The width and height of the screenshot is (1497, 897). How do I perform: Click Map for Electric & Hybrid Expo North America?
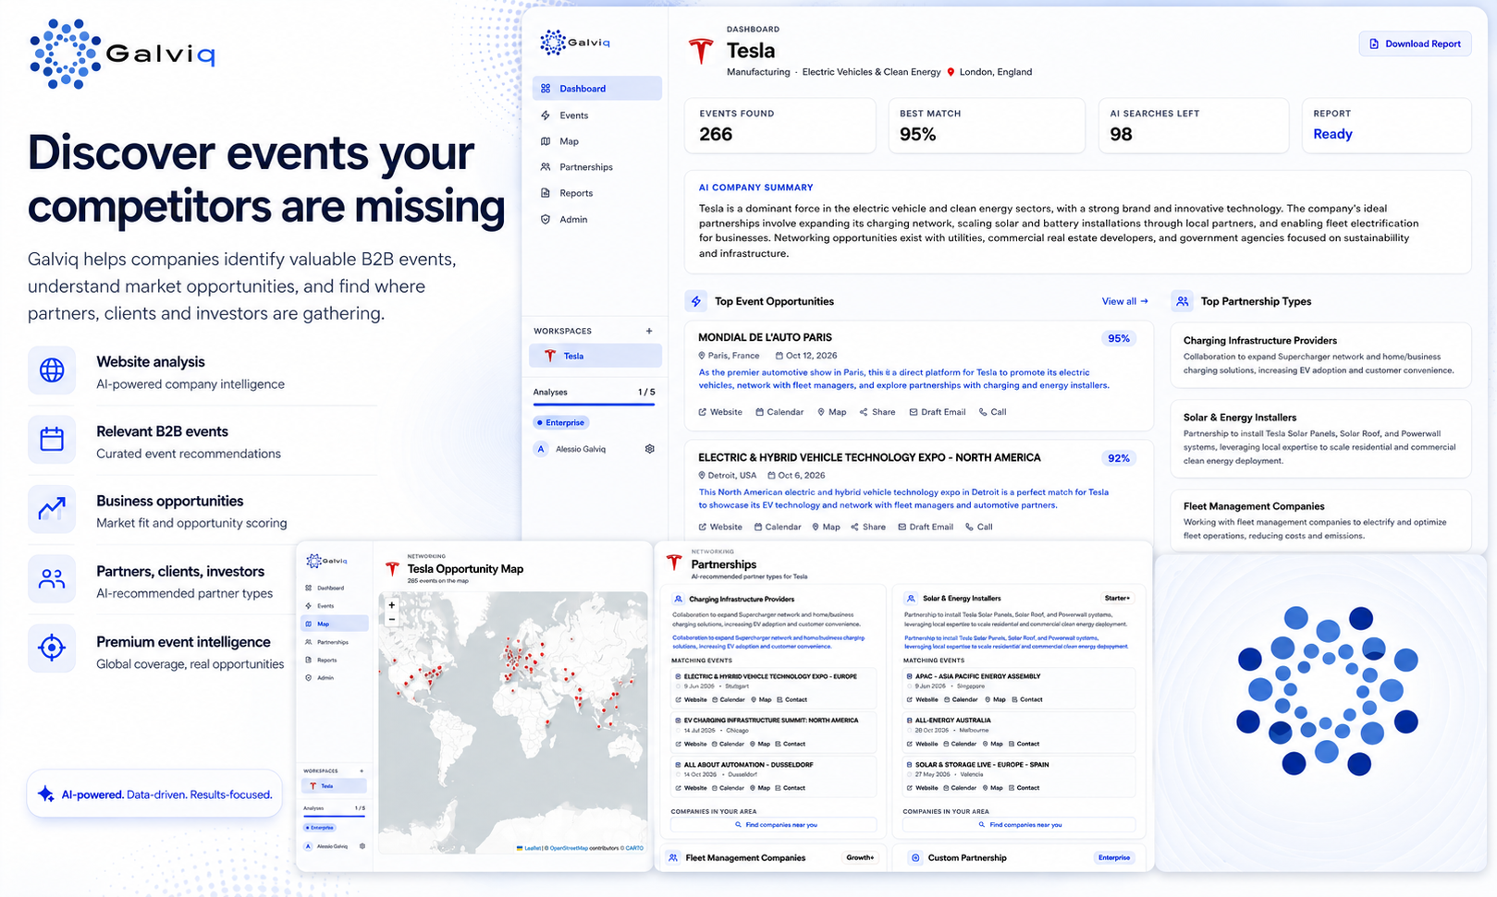827,527
